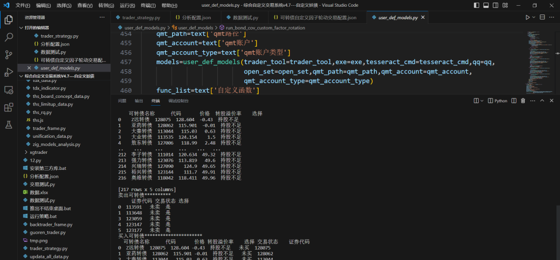Close the user_def_models.py editor tab

coord(423,18)
